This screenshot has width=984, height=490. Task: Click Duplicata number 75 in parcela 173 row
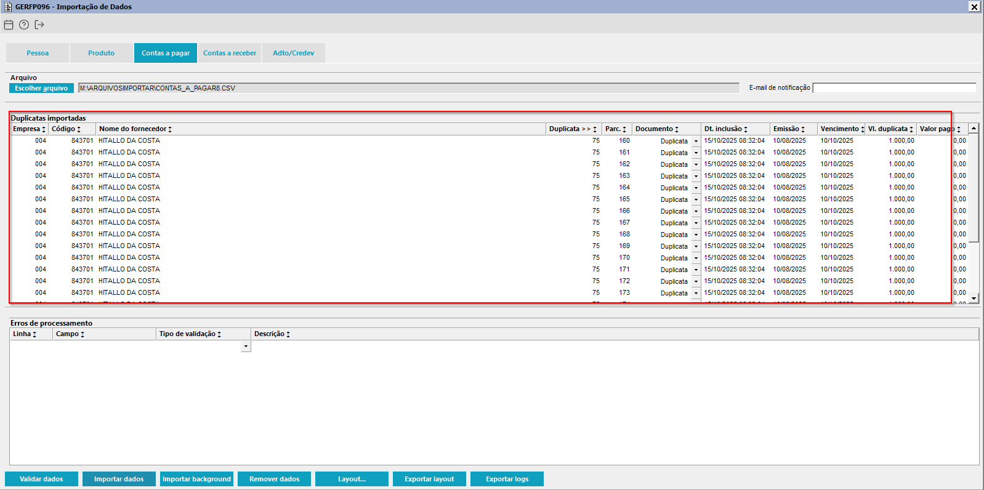point(596,293)
